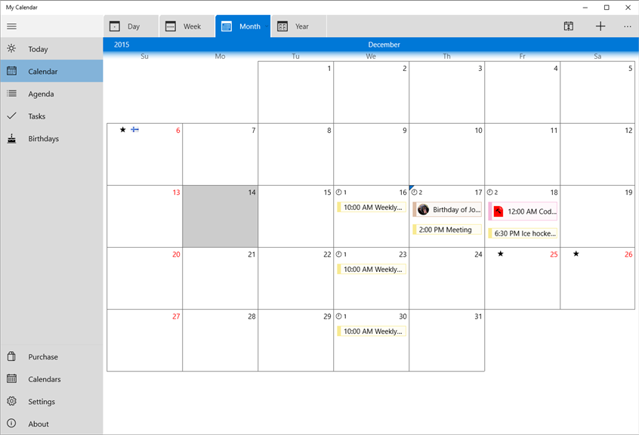The height and width of the screenshot is (435, 639).
Task: Click the red Code event color bar
Action: (x=498, y=211)
